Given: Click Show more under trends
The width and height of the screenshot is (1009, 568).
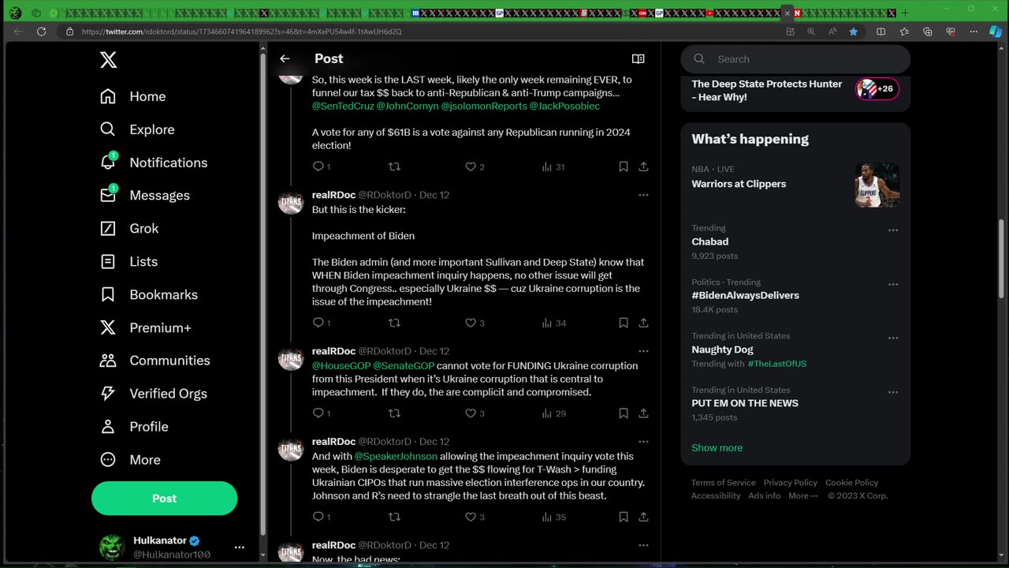Looking at the screenshot, I should 717,448.
